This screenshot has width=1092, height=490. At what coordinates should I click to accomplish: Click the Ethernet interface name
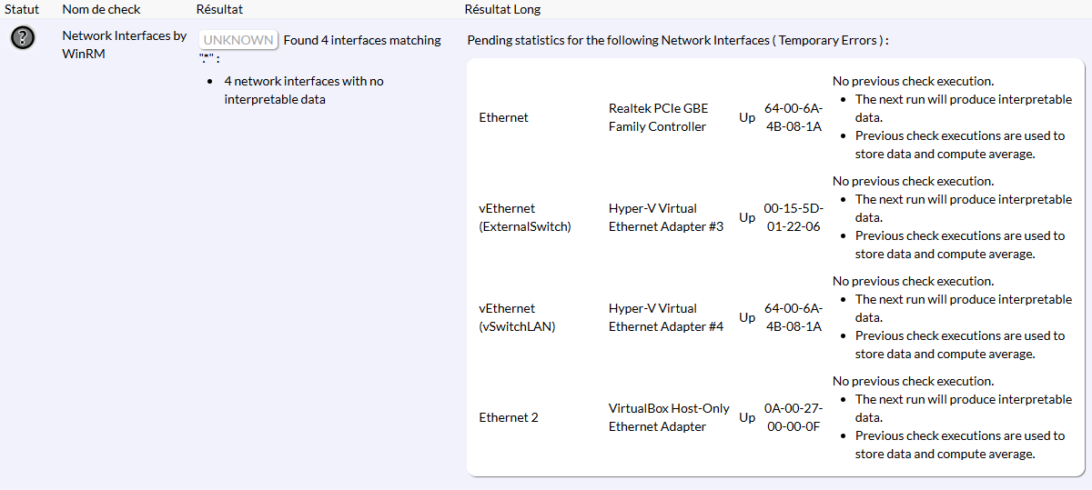[x=503, y=117]
